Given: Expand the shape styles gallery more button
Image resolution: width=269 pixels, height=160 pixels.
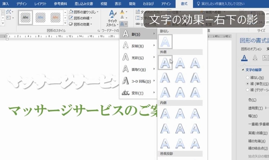Looking at the screenshot, I should pos(65,23).
